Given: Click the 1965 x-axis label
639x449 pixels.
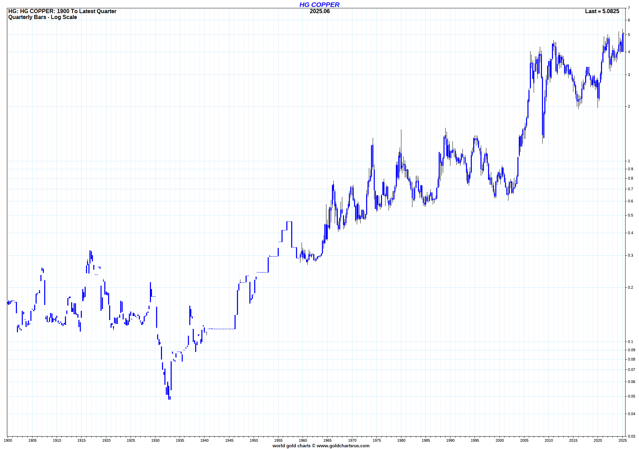Looking at the screenshot, I should coord(327,440).
